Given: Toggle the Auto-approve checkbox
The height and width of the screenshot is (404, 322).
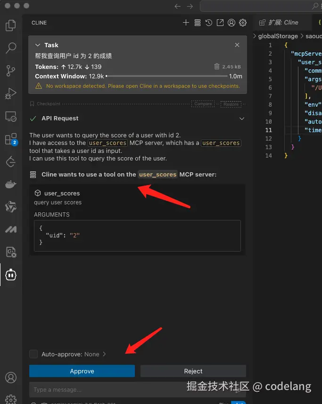Looking at the screenshot, I should [33, 354].
